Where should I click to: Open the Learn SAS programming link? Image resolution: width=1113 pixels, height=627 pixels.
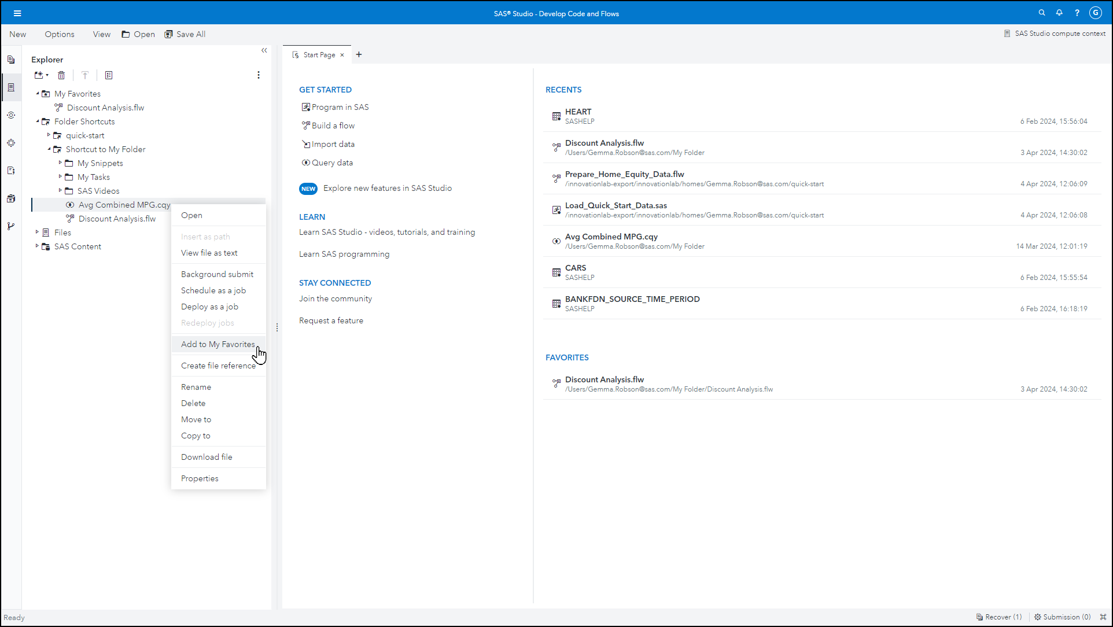(x=344, y=254)
